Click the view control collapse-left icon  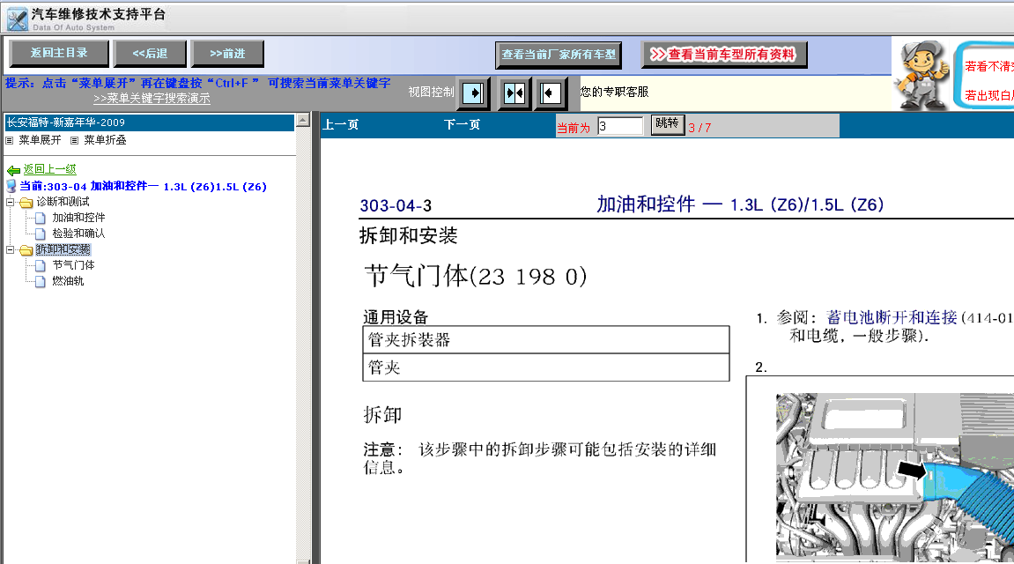[549, 93]
